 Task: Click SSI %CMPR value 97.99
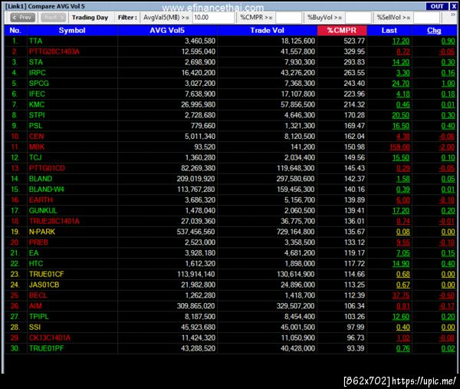355,327
